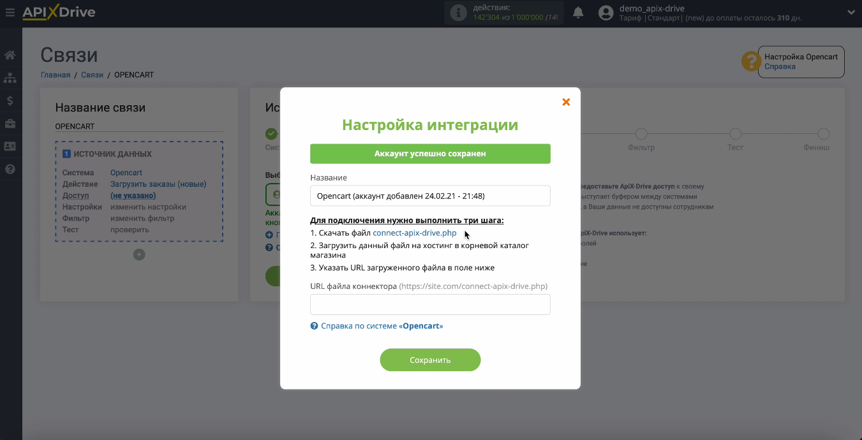862x440 pixels.
Task: Open the home icon in the sidebar
Action: tap(10, 55)
